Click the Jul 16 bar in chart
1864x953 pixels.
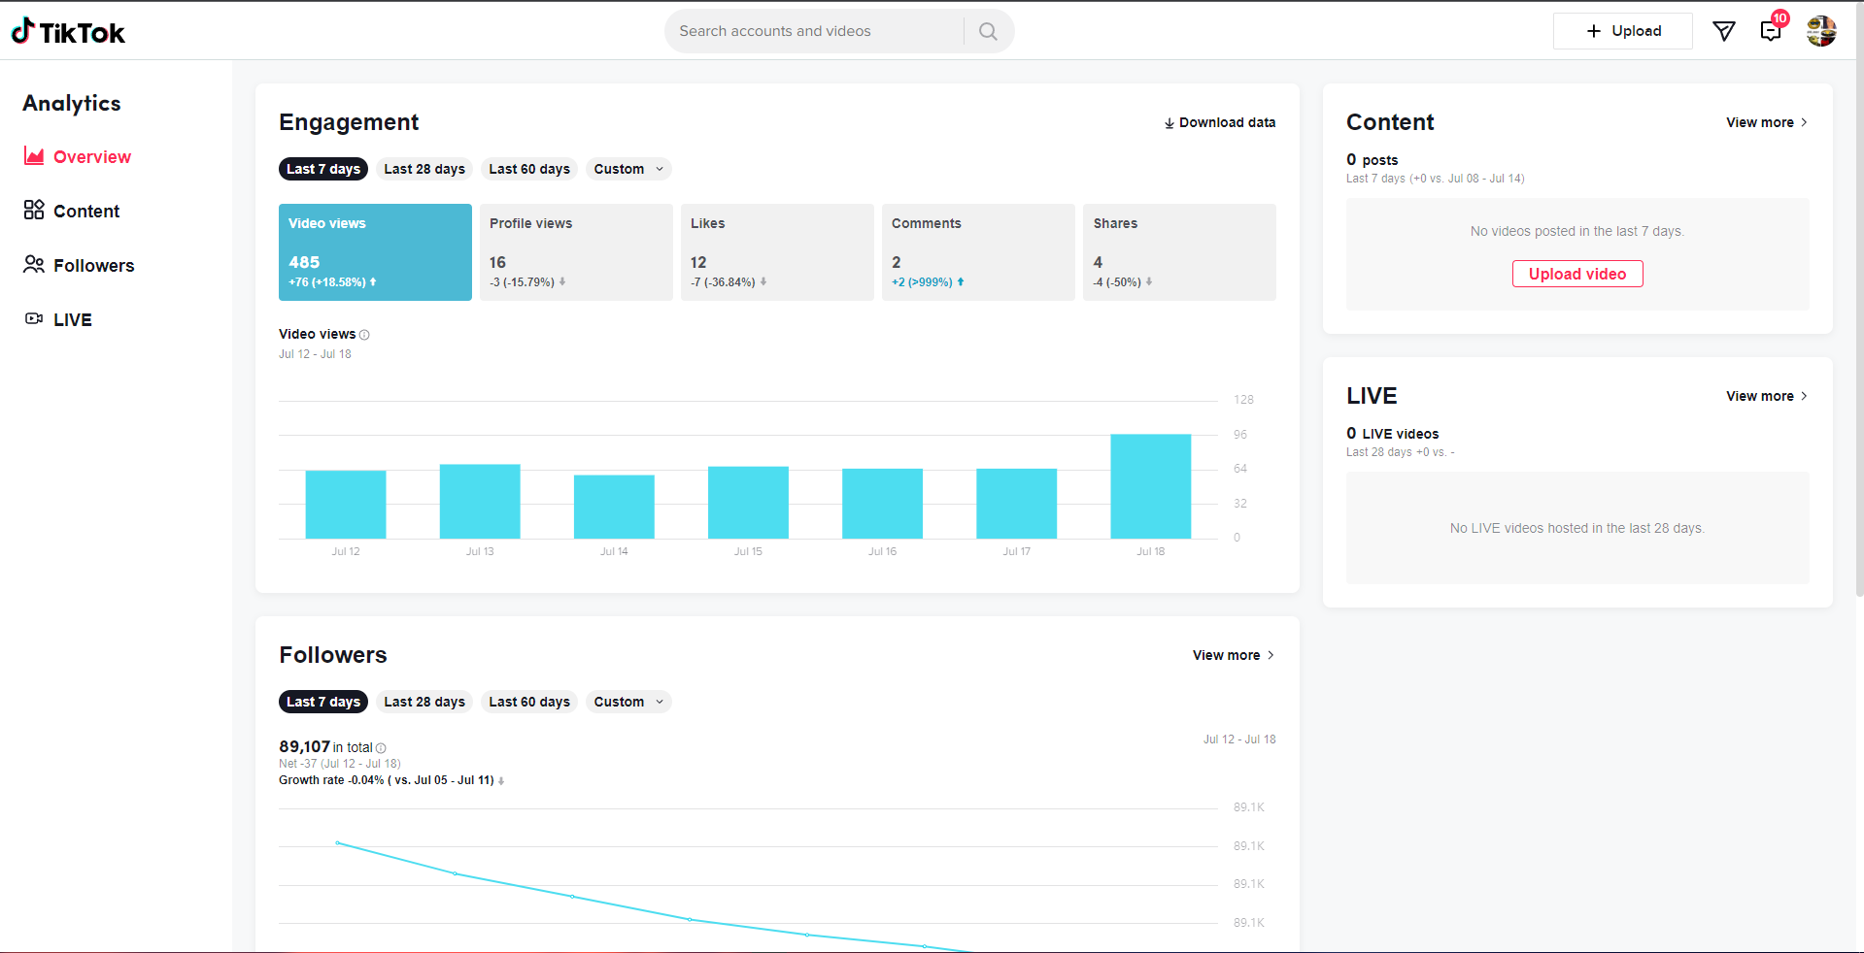click(882, 504)
